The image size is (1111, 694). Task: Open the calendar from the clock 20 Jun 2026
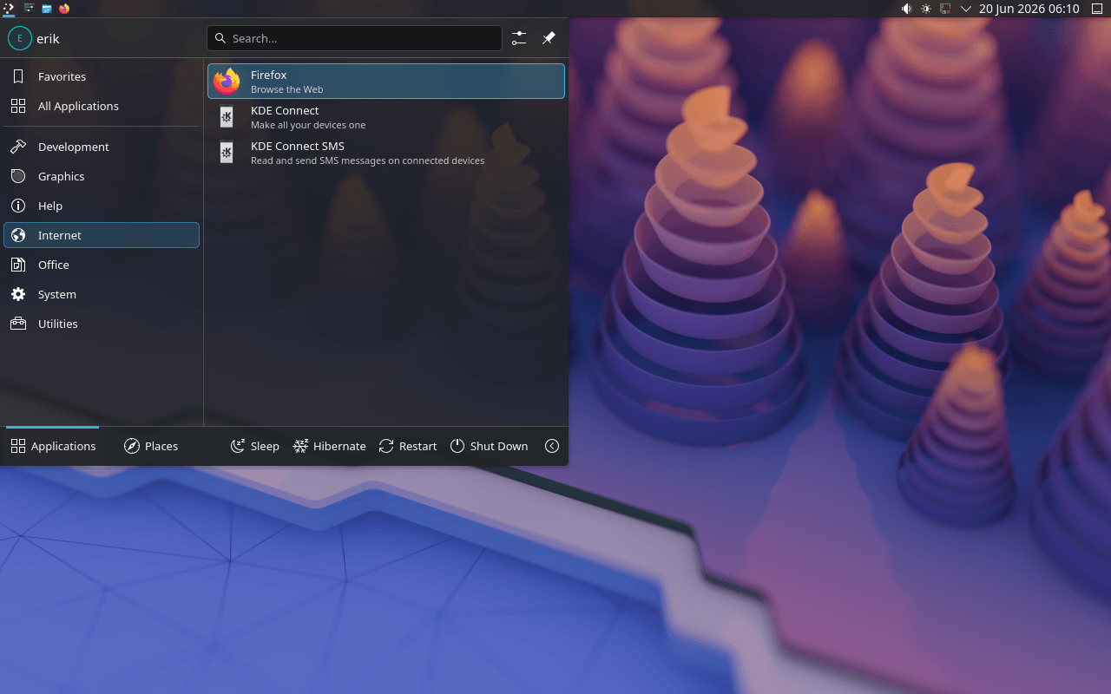pos(1029,9)
